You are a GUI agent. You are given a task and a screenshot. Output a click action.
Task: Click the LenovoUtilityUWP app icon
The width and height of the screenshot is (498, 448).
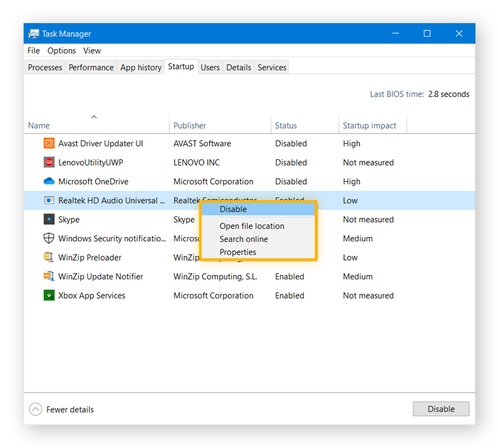tap(49, 162)
